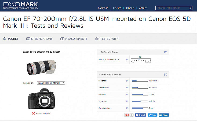This screenshot has height=122, width=197.
Task: Click the Sharpness score bar
Action: (x=140, y=81)
